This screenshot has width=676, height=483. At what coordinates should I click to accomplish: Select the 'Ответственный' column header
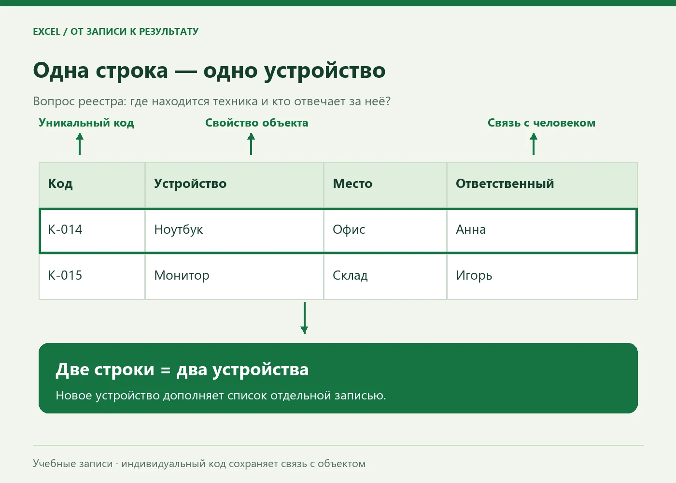(x=542, y=185)
